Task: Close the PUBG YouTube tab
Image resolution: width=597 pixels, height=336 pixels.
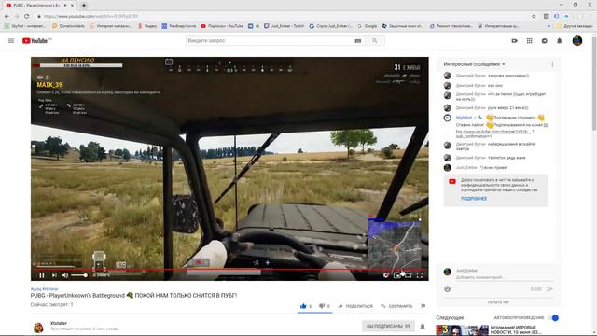Action: pyautogui.click(x=72, y=6)
